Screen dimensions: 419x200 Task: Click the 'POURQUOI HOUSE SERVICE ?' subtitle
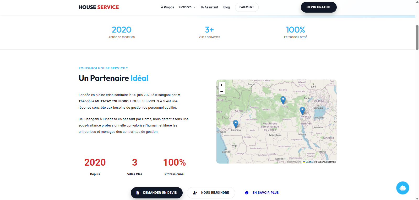pos(103,68)
